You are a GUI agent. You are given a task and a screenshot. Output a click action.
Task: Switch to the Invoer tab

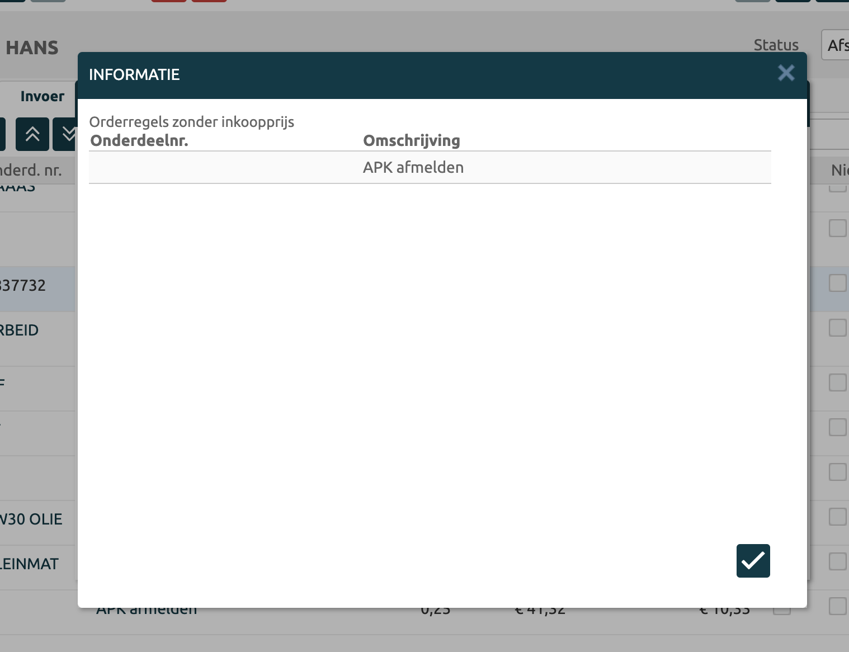pyautogui.click(x=42, y=96)
